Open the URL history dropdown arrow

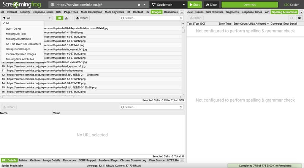click(144, 5)
